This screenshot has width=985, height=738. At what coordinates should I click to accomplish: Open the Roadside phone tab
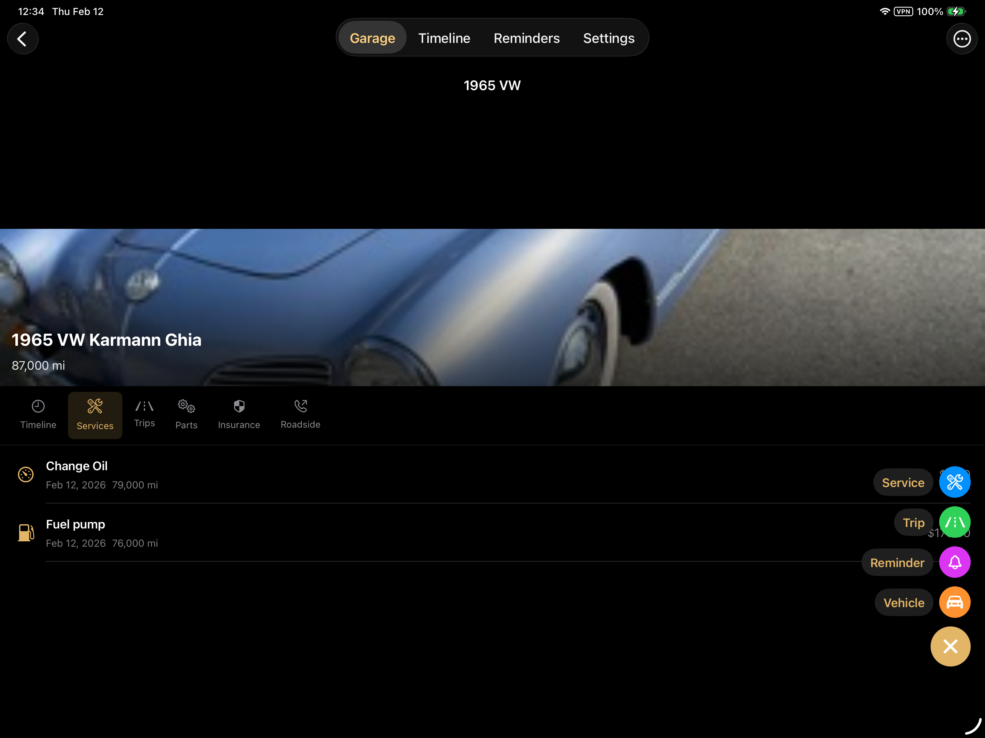tap(301, 414)
